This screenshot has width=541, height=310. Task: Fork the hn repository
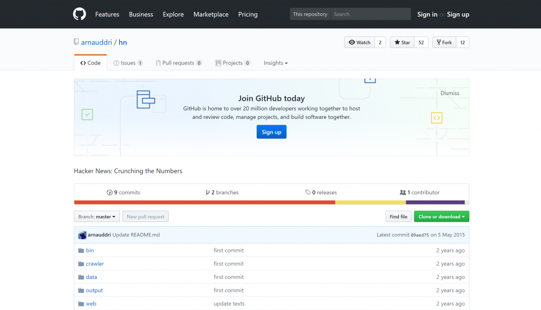[x=444, y=42]
